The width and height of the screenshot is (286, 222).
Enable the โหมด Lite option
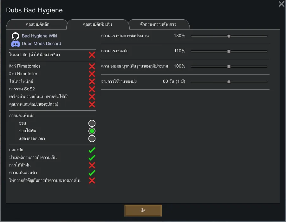coord(92,55)
